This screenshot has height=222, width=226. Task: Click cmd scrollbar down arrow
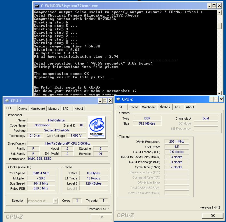(219, 93)
